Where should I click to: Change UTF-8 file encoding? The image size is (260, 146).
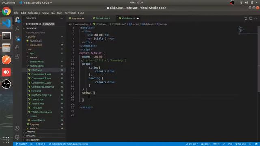(x=217, y=144)
